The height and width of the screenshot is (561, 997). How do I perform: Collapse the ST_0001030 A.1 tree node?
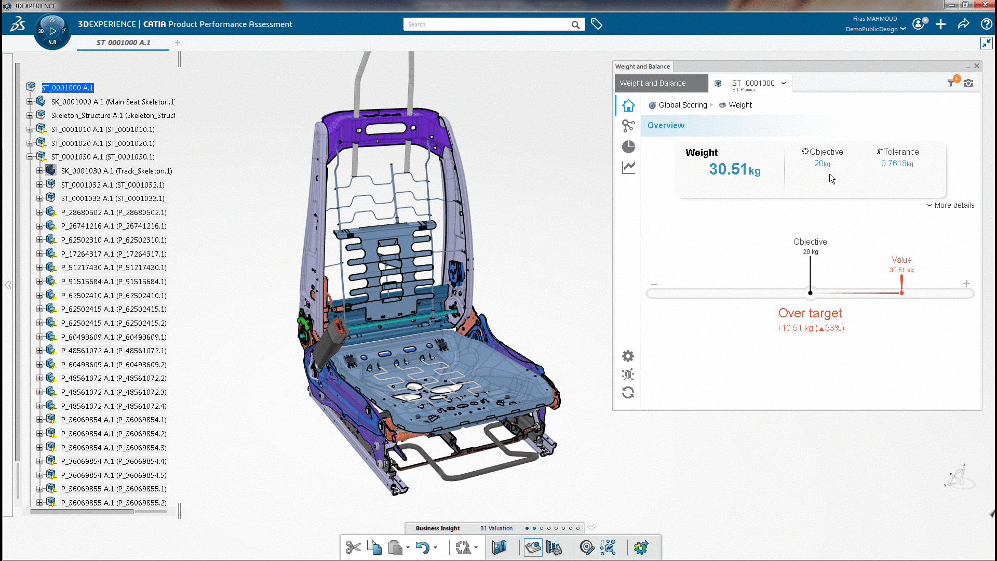tap(30, 157)
